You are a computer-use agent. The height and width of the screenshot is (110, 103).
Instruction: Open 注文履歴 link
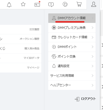34,29
